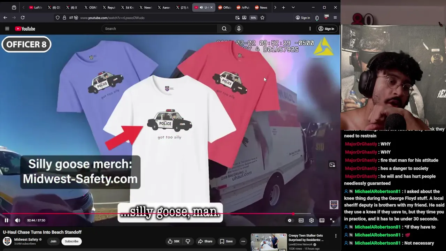Subscribe to Midwest Safety channel
The width and height of the screenshot is (446, 251).
pos(71,241)
